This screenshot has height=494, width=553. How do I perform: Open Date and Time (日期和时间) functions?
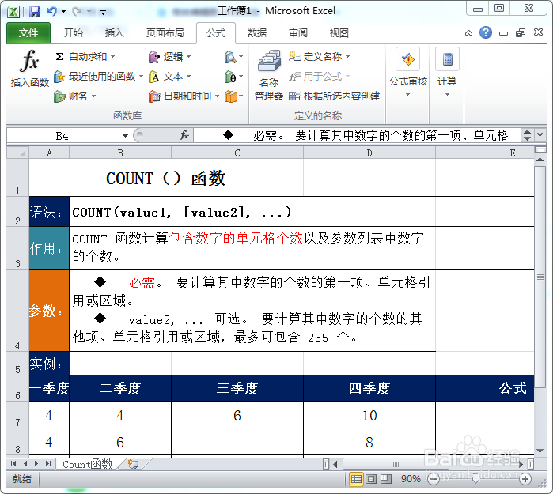184,96
